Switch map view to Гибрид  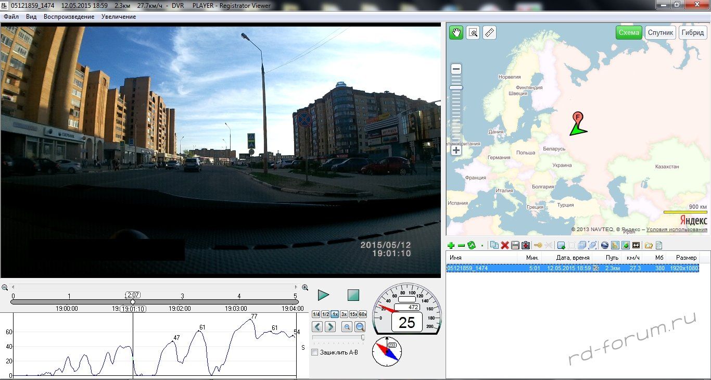(693, 33)
